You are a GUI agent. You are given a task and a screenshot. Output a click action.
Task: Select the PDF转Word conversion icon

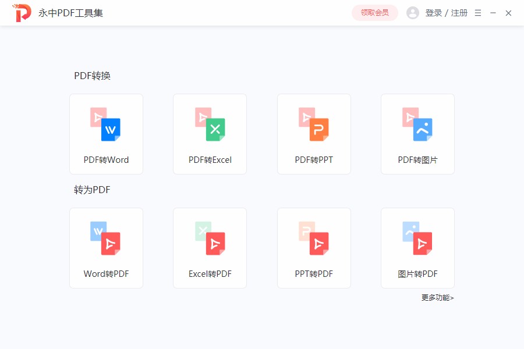coord(106,124)
